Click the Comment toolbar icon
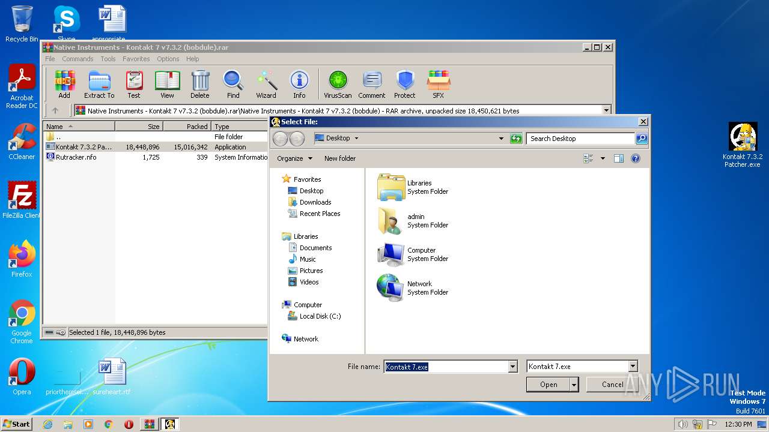The image size is (769, 432). (372, 84)
